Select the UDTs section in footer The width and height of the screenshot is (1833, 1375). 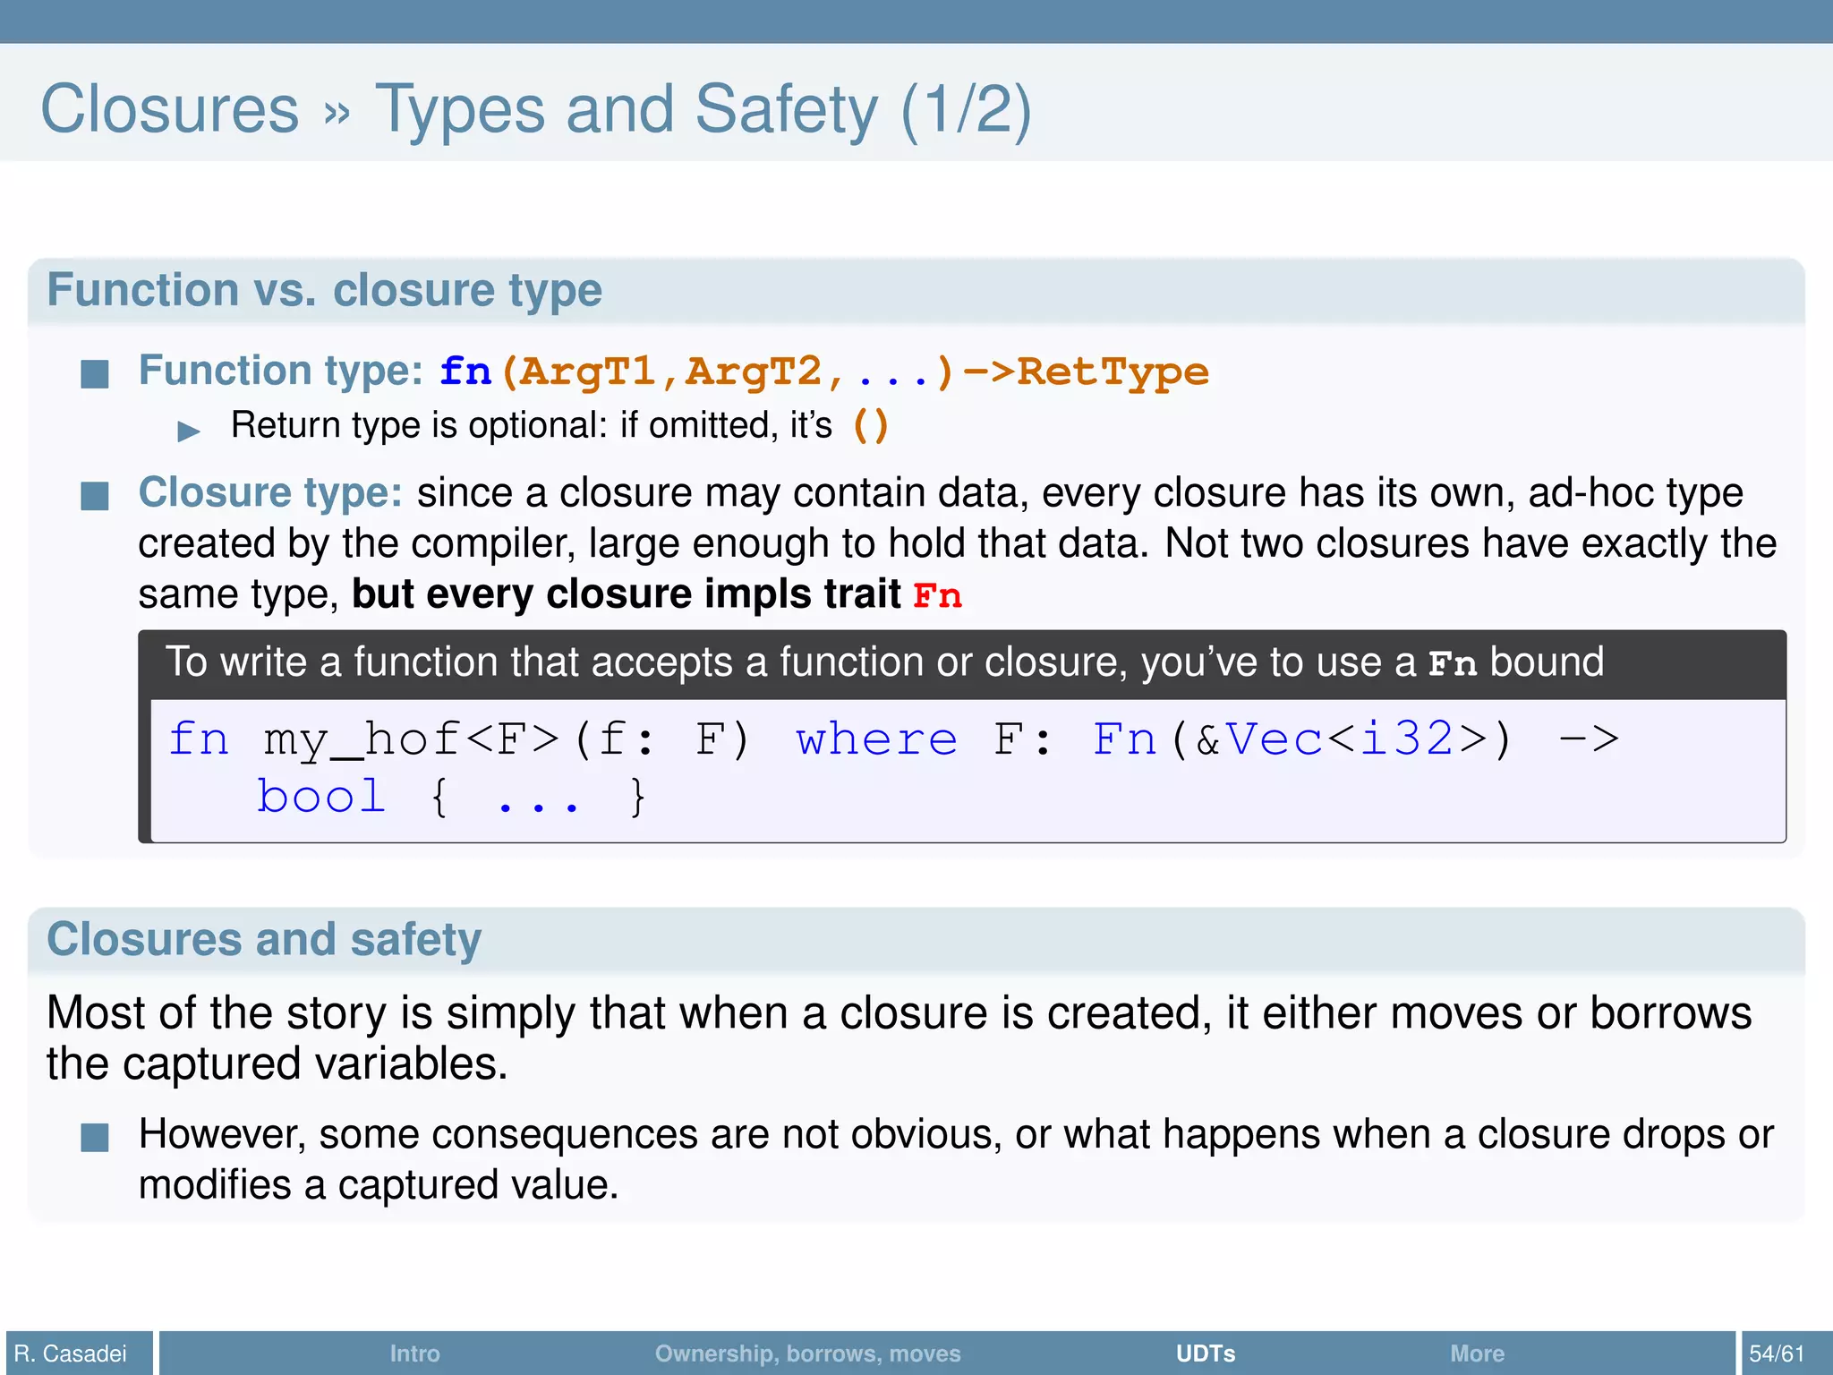point(1205,1353)
